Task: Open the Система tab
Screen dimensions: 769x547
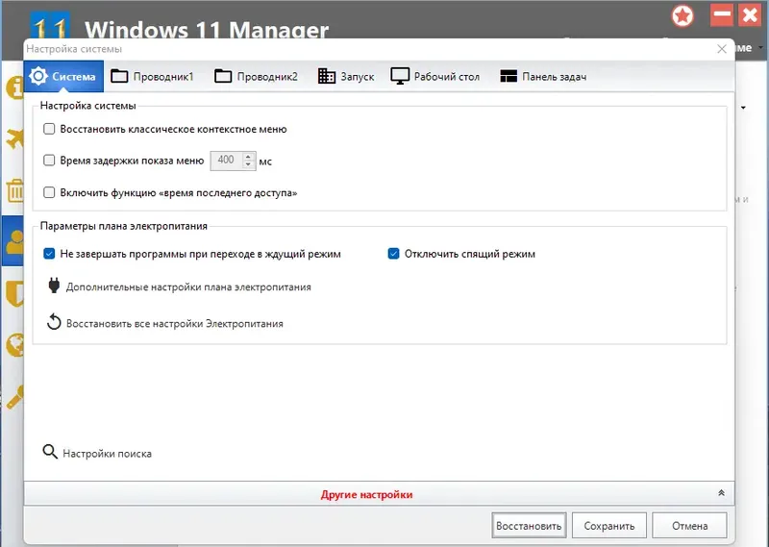Action: tap(63, 77)
